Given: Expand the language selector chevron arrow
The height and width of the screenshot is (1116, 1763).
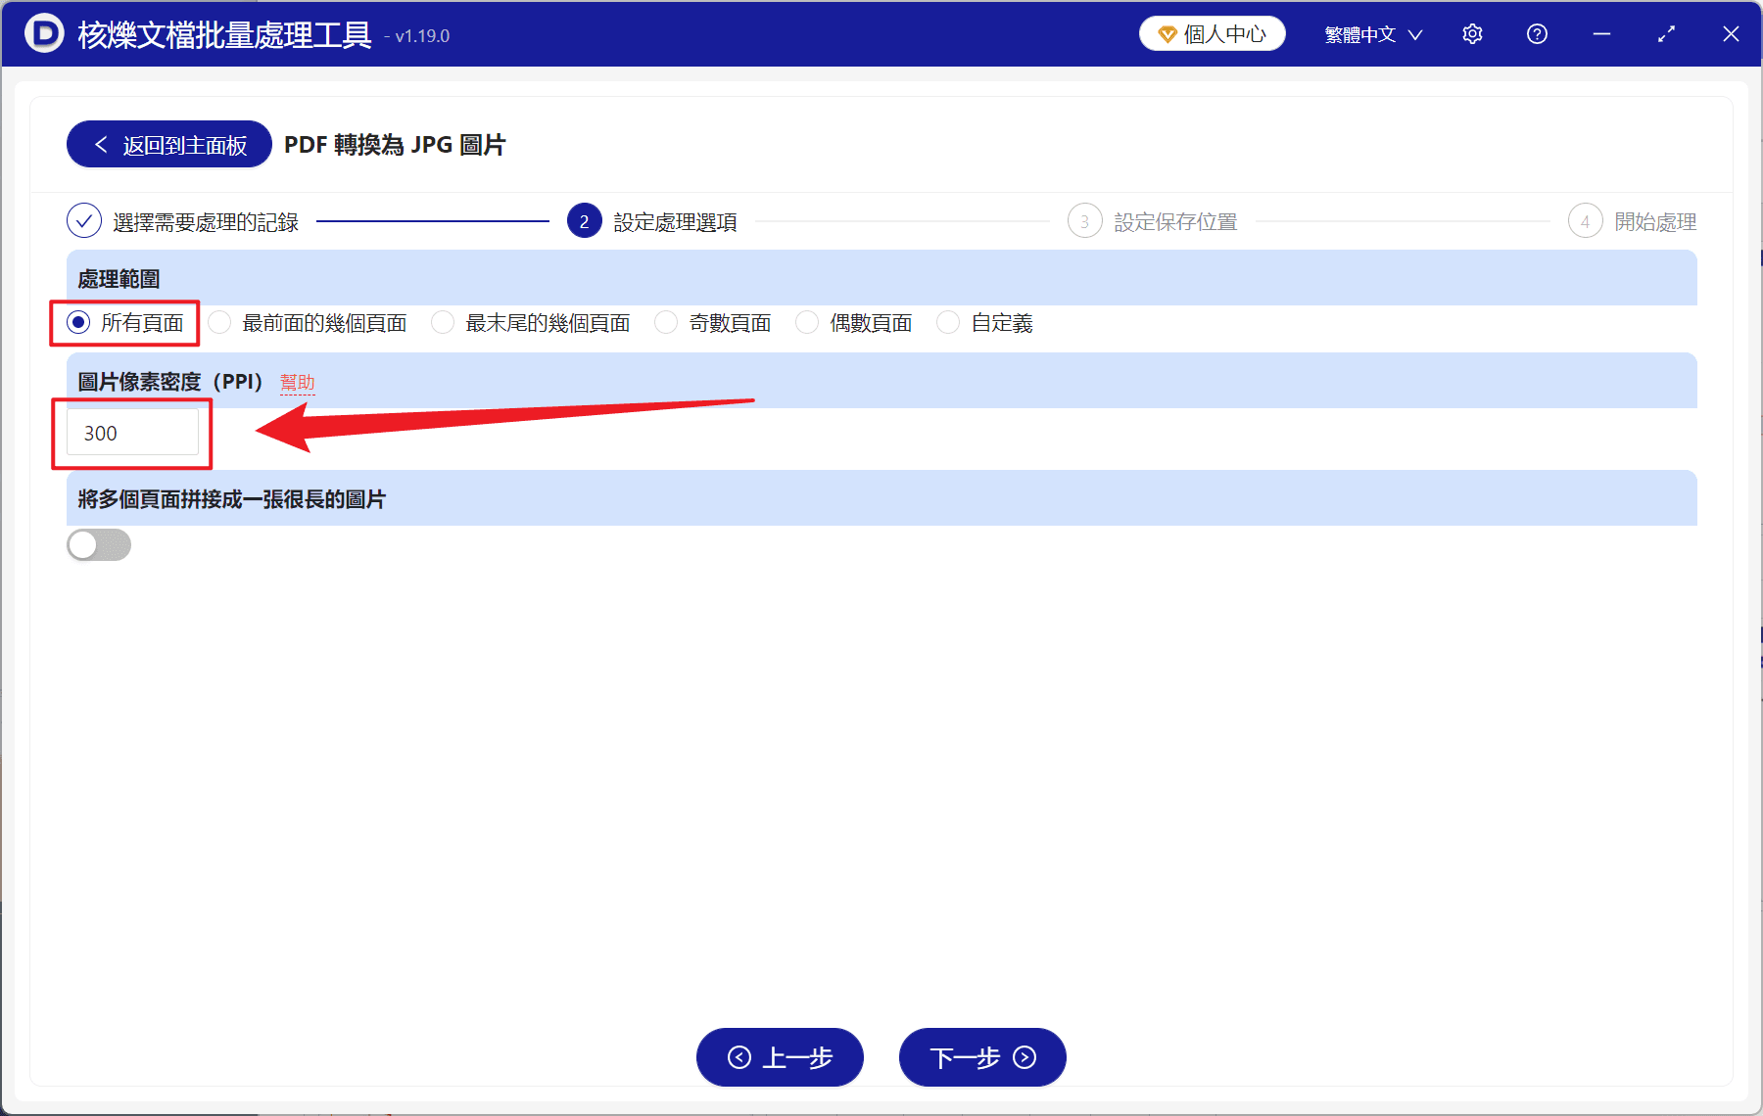Looking at the screenshot, I should [x=1415, y=34].
